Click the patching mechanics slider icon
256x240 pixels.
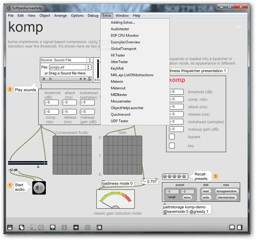pyautogui.click(x=76, y=227)
